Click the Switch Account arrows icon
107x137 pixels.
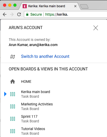point(13,57)
